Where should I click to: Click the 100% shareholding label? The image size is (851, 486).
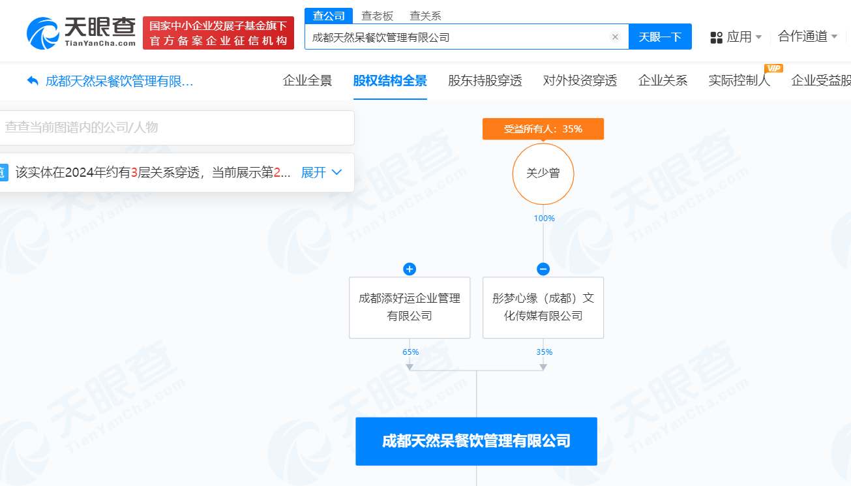click(544, 218)
